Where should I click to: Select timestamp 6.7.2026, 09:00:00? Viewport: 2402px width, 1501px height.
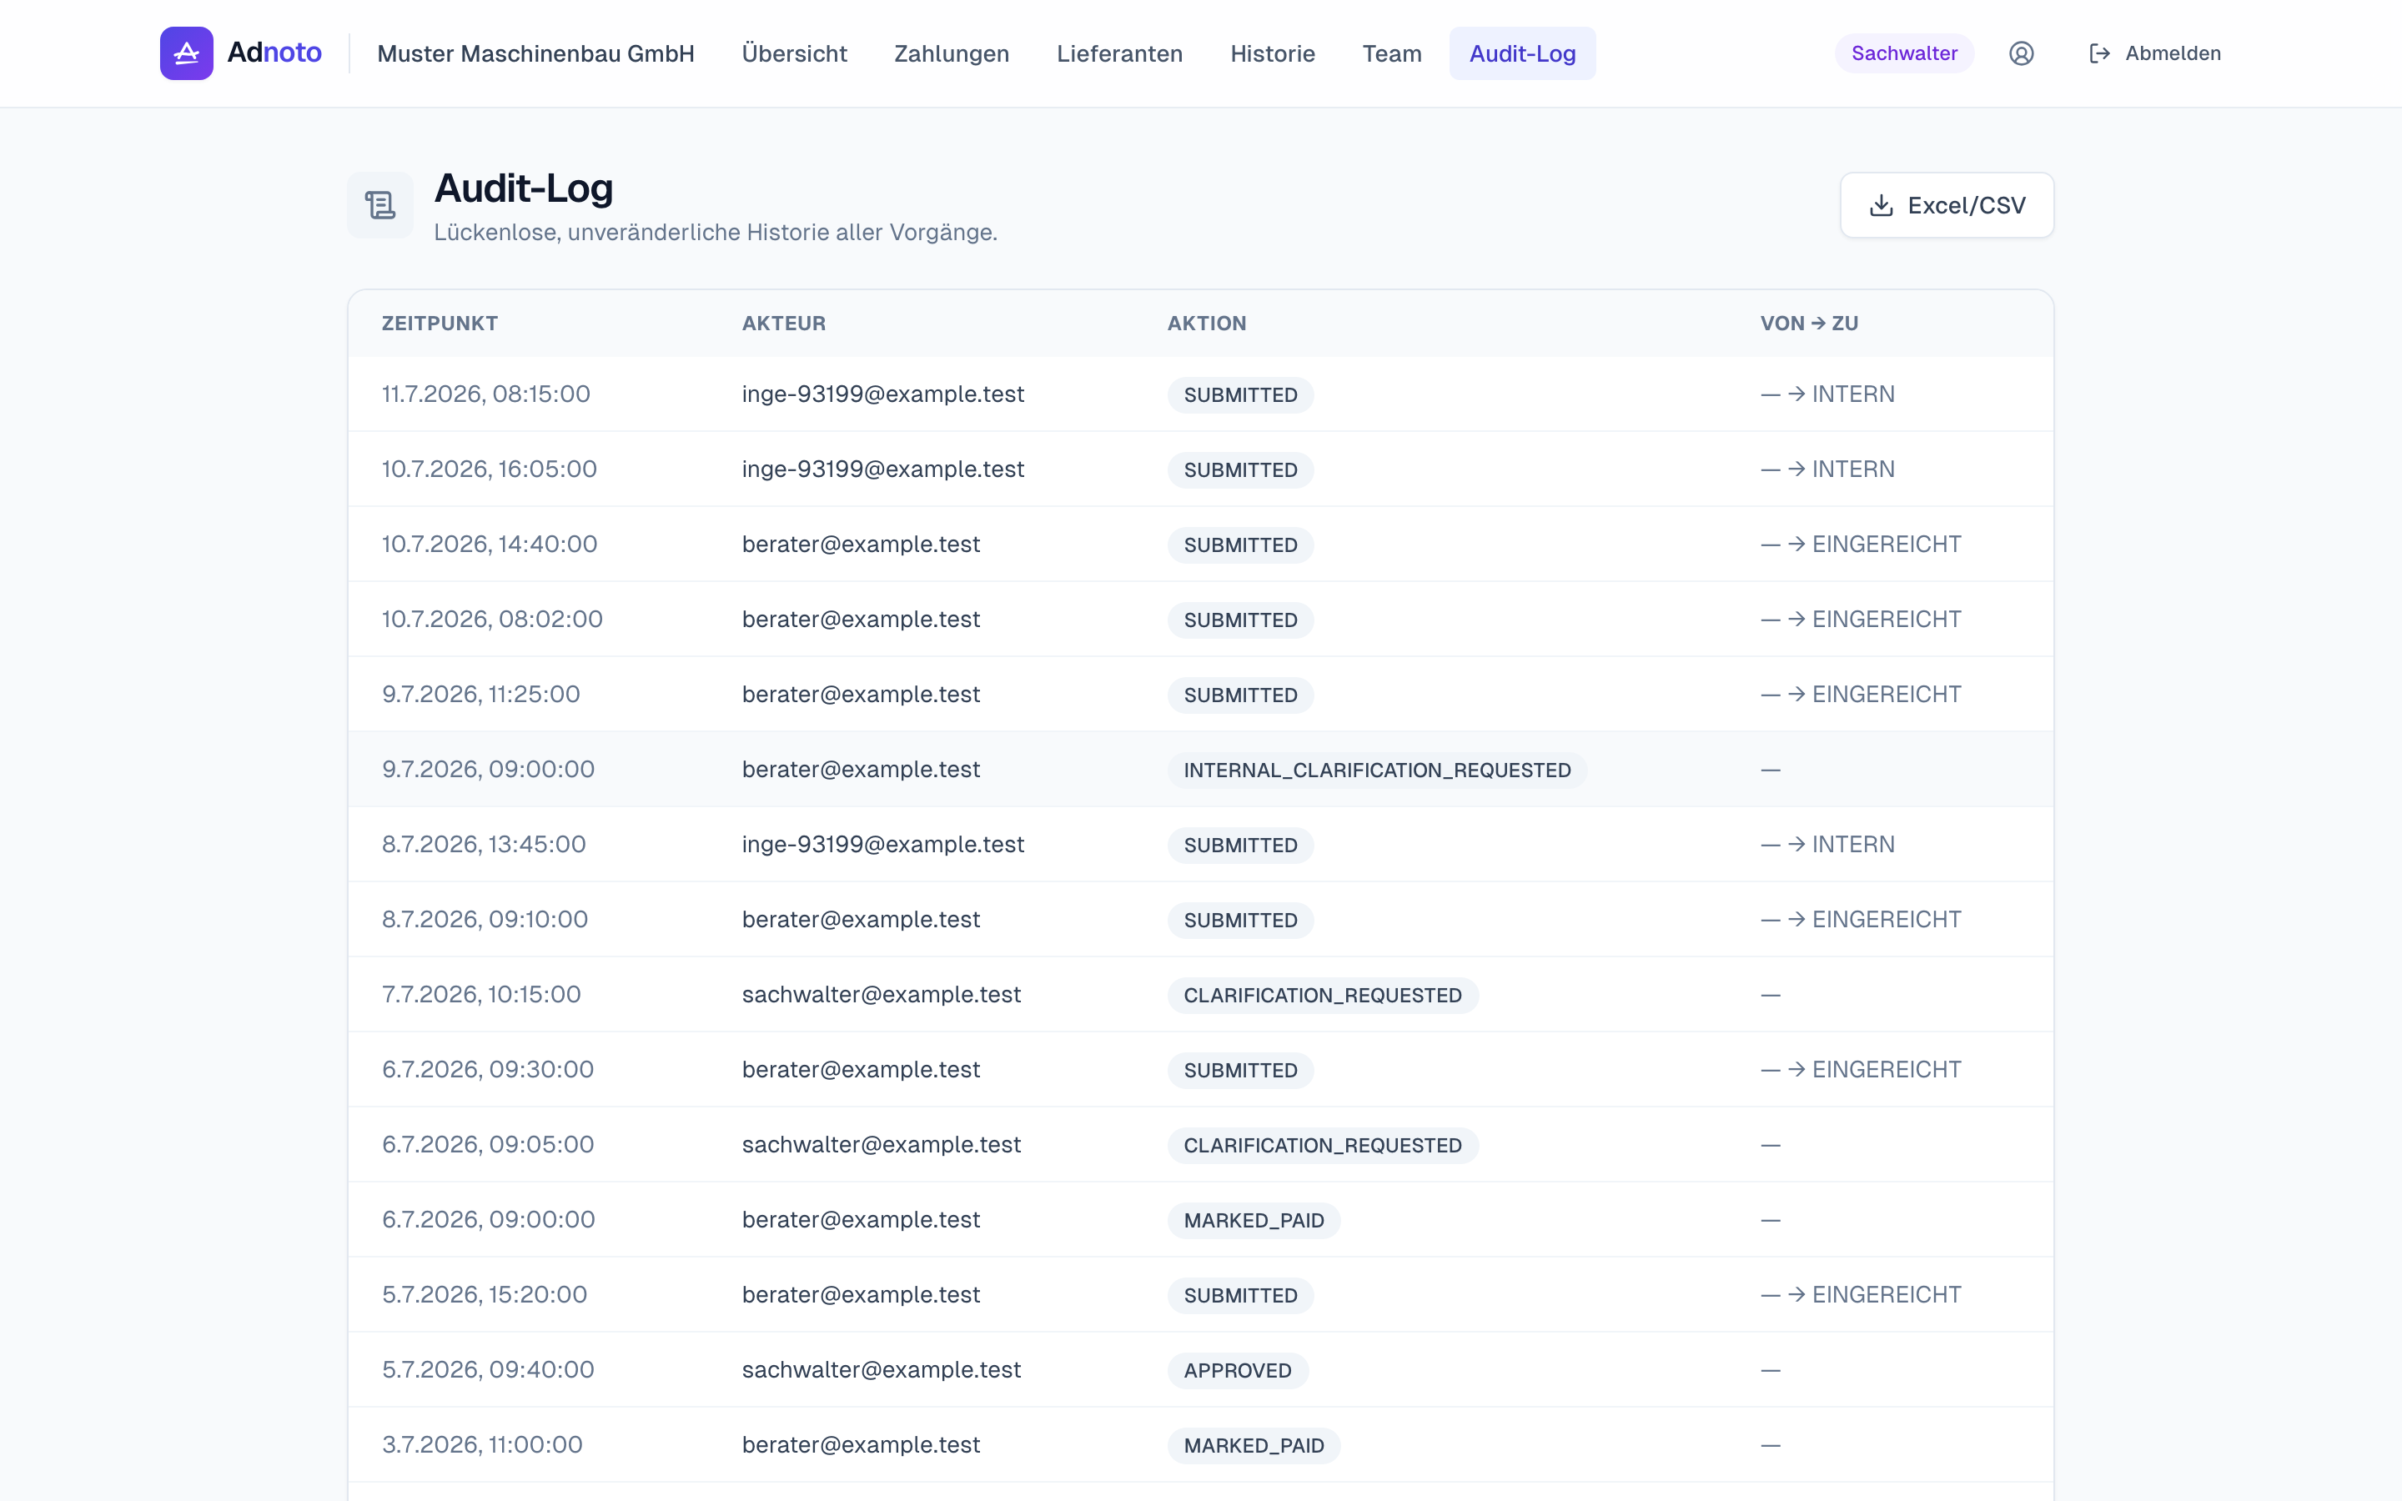(489, 1220)
